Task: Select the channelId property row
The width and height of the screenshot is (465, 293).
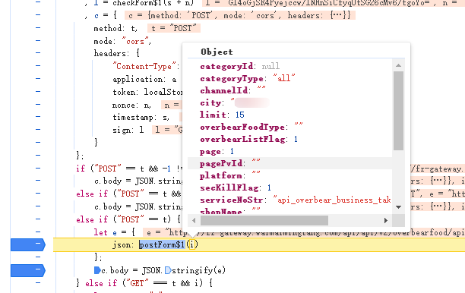Action: point(232,90)
